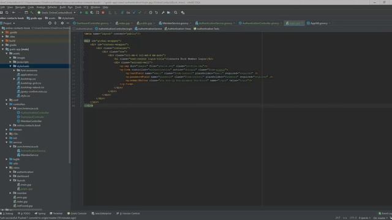Select notFound.gsp in project tree

tap(23, 206)
